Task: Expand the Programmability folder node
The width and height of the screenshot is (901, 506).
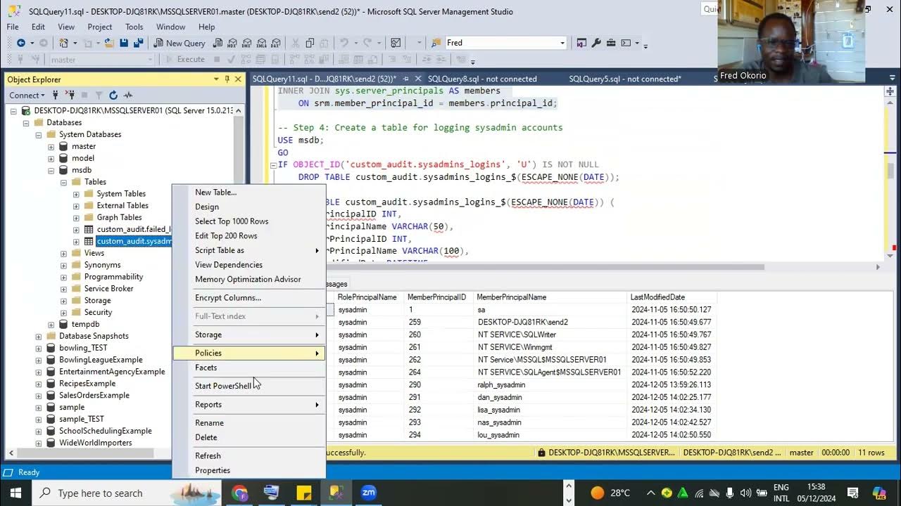Action: click(x=63, y=277)
